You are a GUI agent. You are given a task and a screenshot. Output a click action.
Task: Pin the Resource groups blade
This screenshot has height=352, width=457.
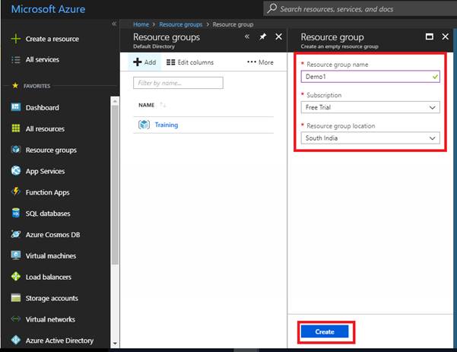[263, 36]
